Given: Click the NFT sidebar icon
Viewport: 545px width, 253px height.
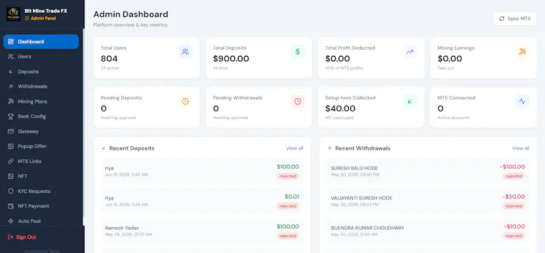Looking at the screenshot, I should (x=11, y=176).
